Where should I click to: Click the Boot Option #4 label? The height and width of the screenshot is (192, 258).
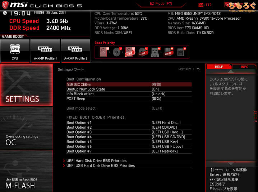[x=79, y=137]
